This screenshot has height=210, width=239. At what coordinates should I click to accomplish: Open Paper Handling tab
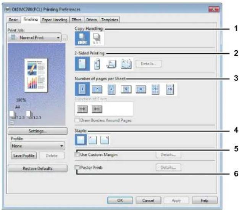[55, 20]
